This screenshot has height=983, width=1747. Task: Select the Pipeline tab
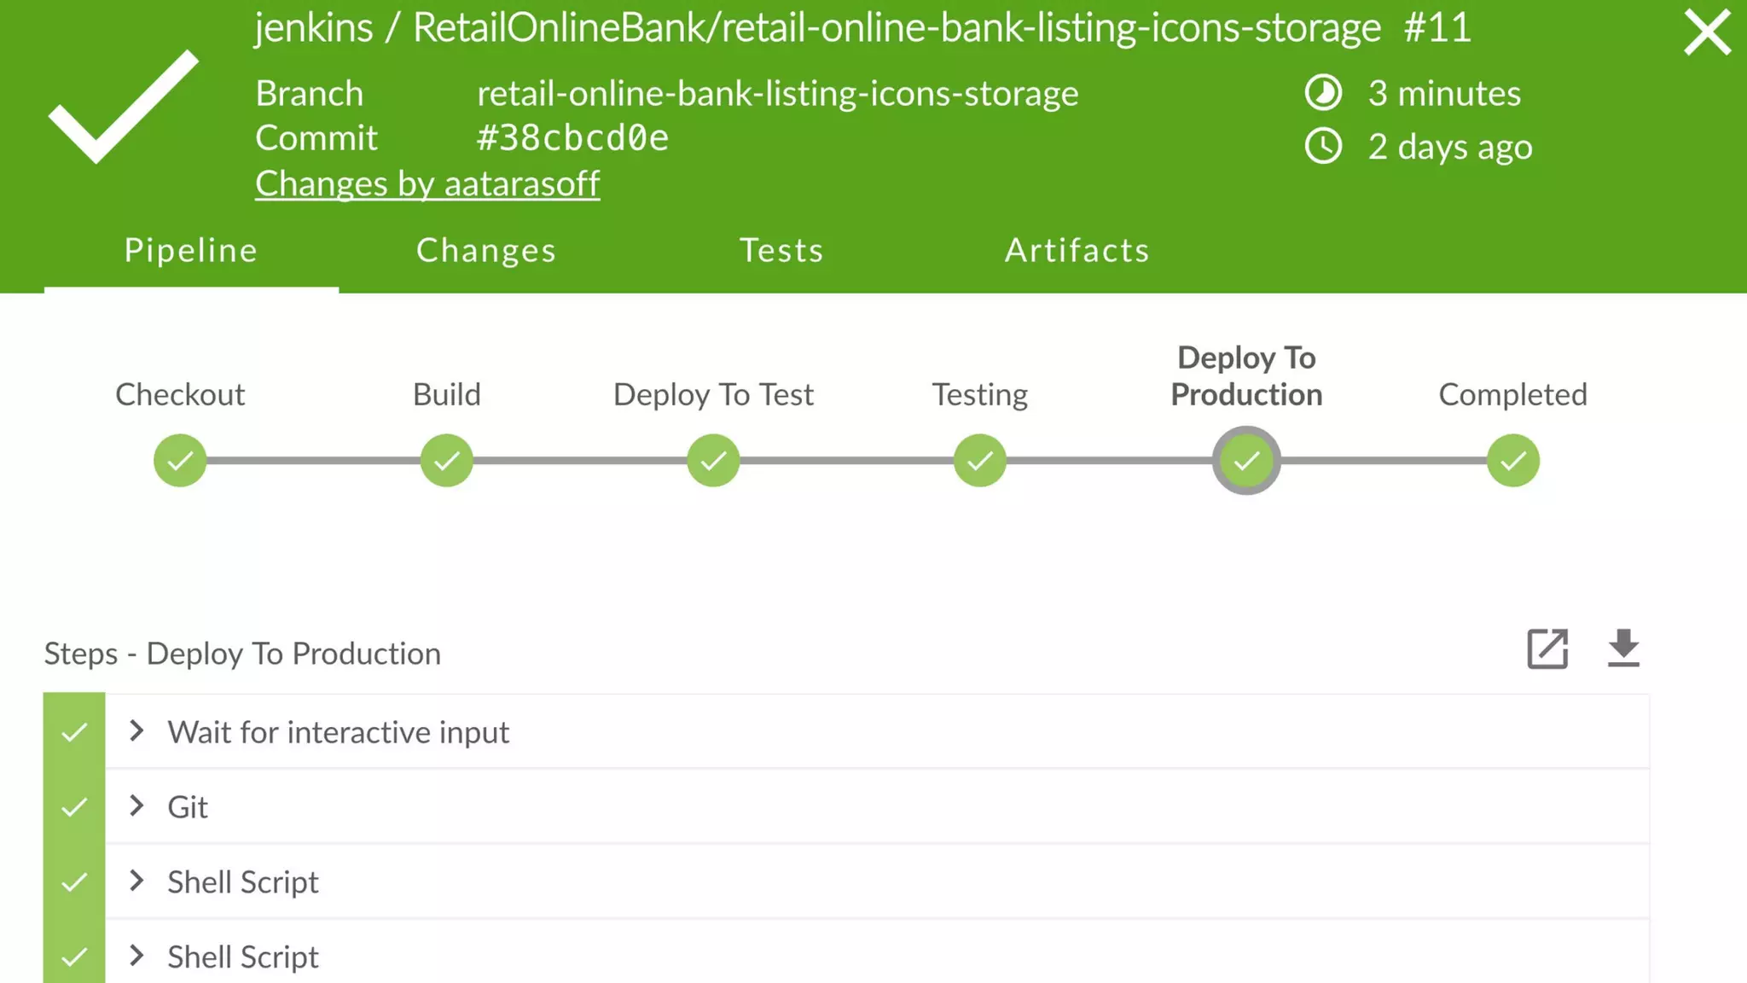tap(191, 250)
